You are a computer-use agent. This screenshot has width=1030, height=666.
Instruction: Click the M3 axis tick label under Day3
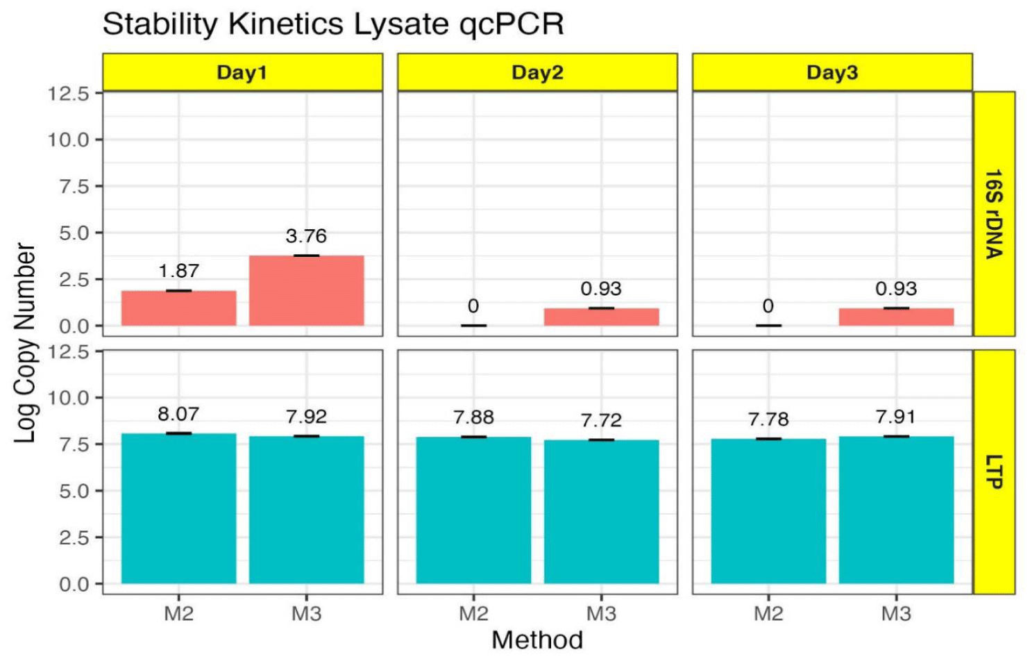click(896, 614)
